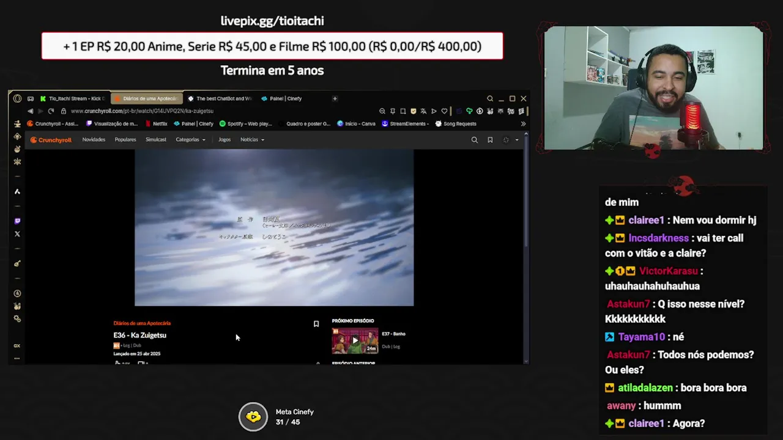Screen dimensions: 783x440
Task: Open the Netflix bookmark
Action: pos(156,123)
